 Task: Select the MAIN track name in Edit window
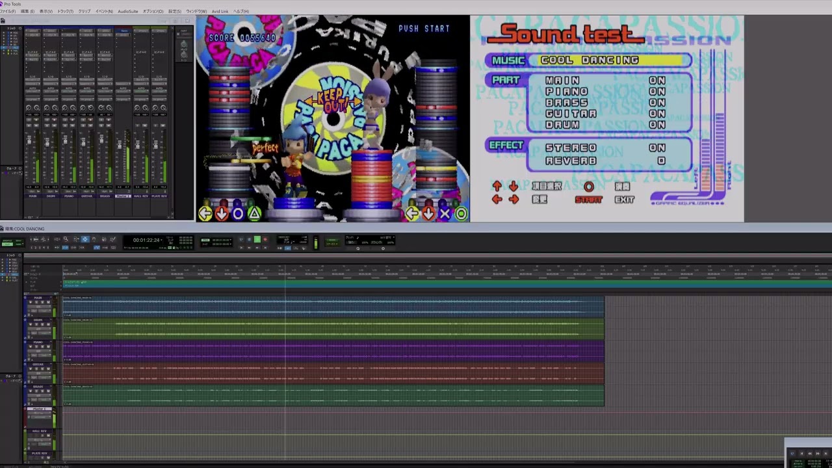coord(38,298)
